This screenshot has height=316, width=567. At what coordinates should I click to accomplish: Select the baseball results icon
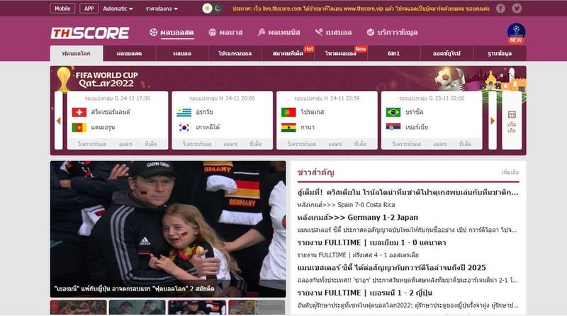click(318, 33)
